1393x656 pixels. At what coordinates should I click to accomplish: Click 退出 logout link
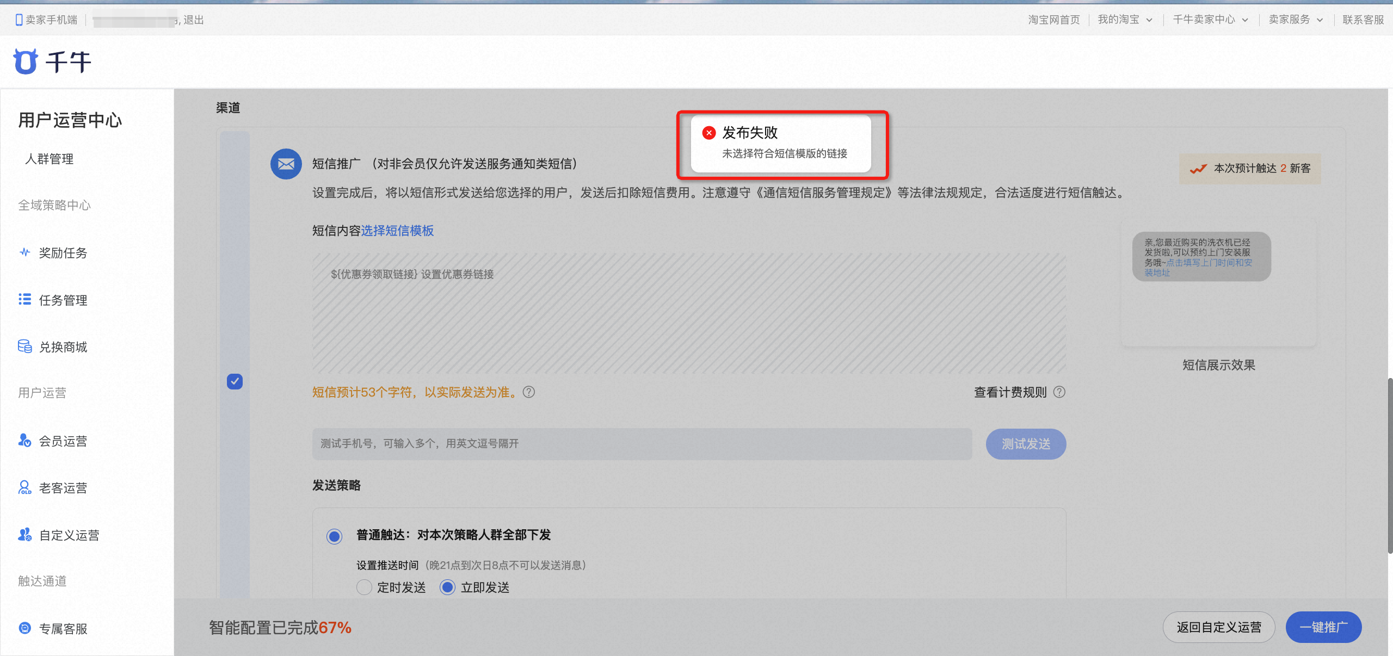pos(194,20)
